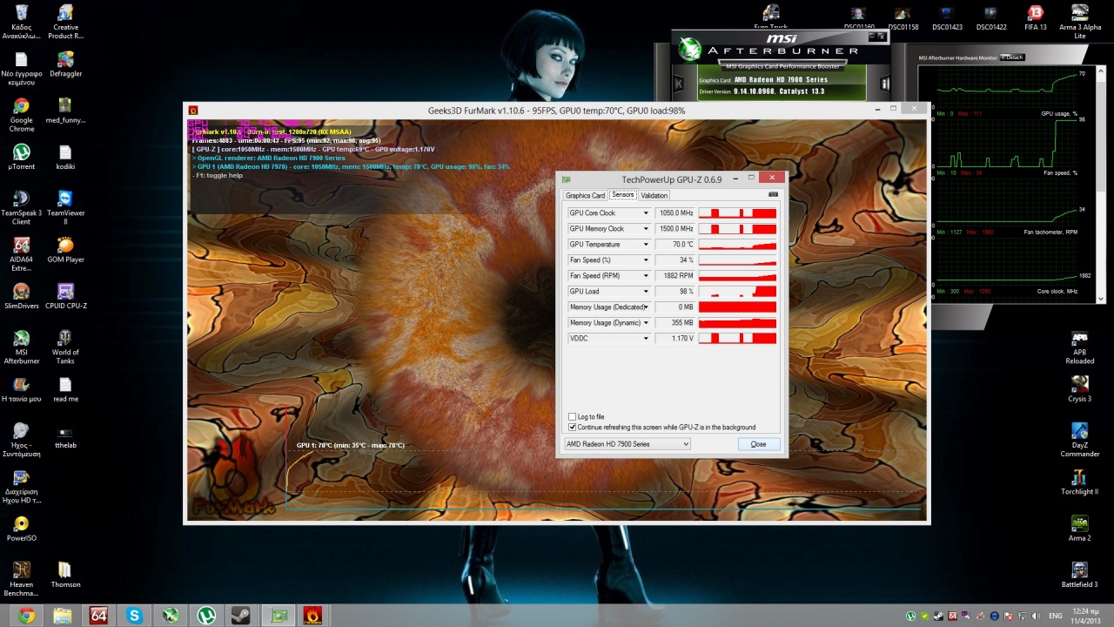Click the 'F1: toggle help' text in FurMark
Screen dimensions: 1114x627
[x=218, y=176]
